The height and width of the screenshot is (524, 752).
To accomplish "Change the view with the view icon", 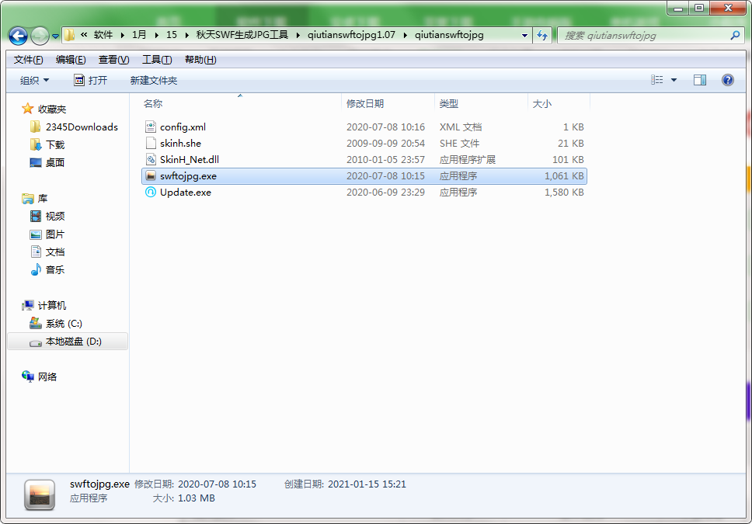I will pyautogui.click(x=656, y=80).
